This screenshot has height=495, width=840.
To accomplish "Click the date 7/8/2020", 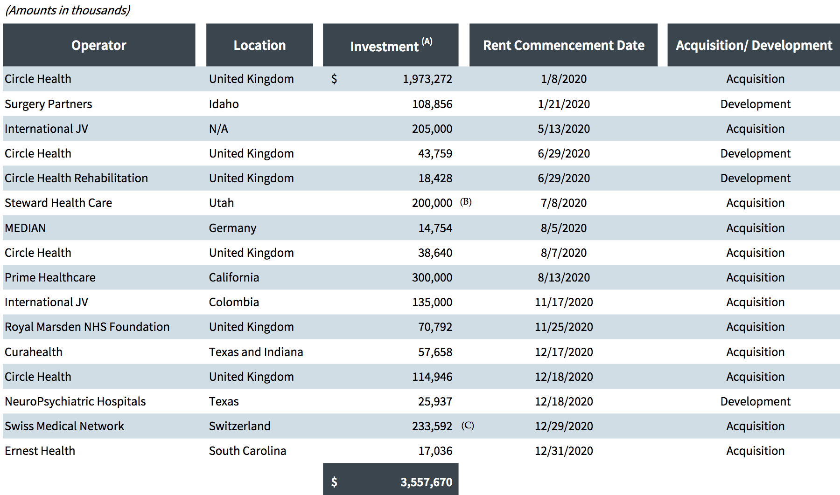I will click(x=564, y=203).
